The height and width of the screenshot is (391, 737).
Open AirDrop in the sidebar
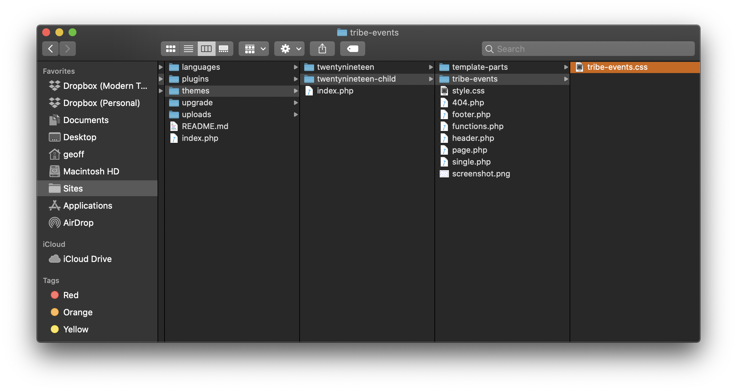click(98, 223)
